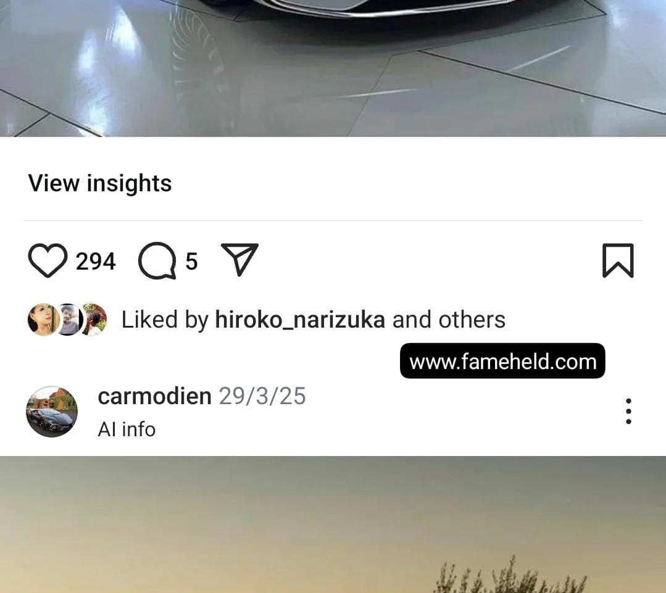Viewport: 666px width, 593px height.
Task: Tap the first liker avatar of woman
Action: click(42, 319)
